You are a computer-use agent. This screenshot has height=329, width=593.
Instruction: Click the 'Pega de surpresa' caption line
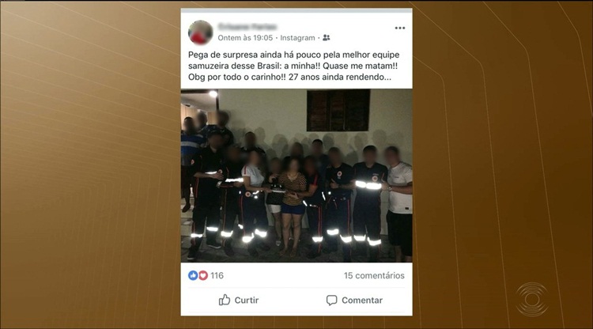294,55
